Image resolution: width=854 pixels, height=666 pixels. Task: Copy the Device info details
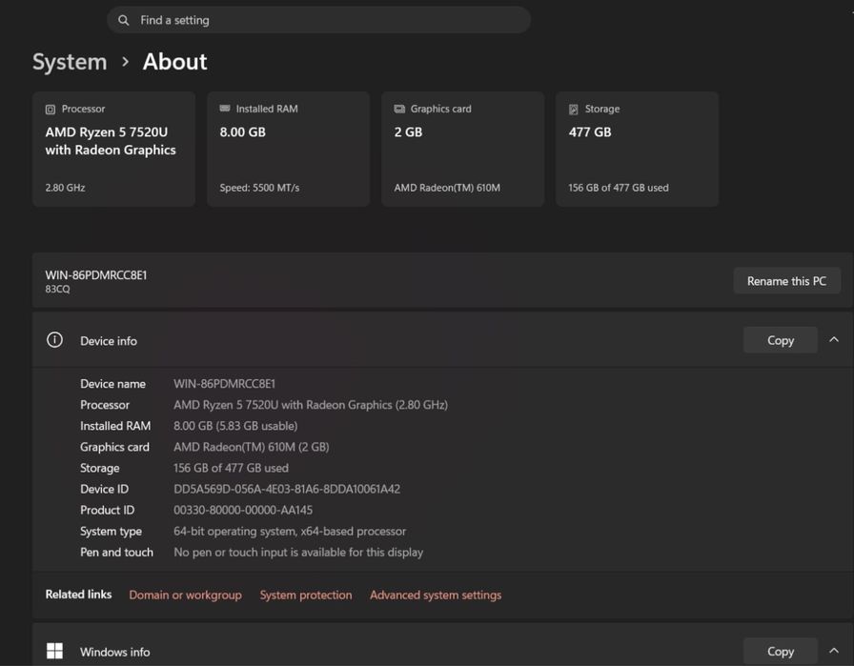coord(780,340)
